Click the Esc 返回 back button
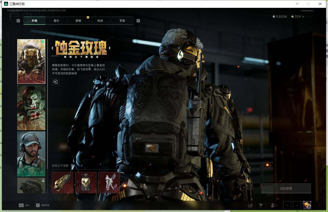328x212 pixels. [24, 205]
